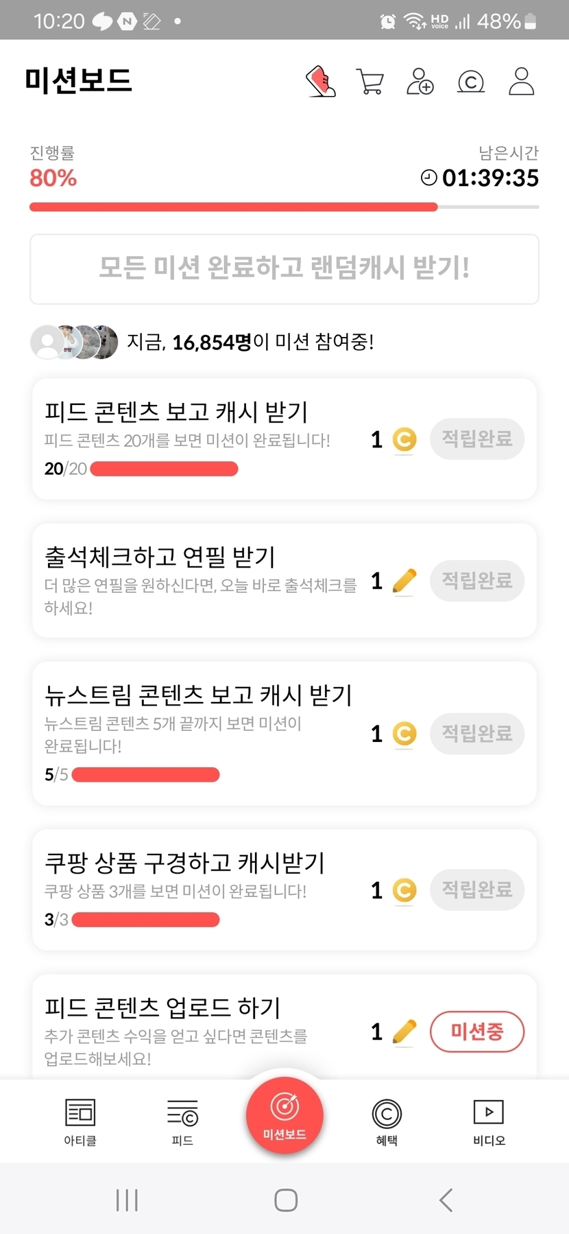This screenshot has height=1234, width=569.
Task: Tap the Android back navigation button
Action: [x=446, y=1200]
